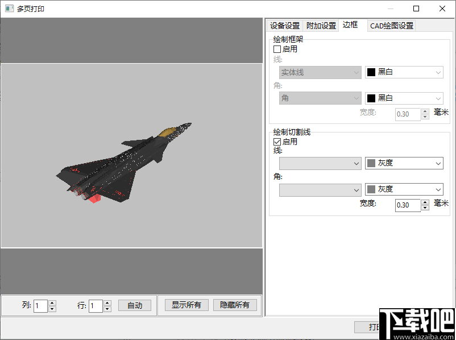The height and width of the screenshot is (340, 456).
Task: Switch to the 设备设置 tab
Action: [x=285, y=26]
